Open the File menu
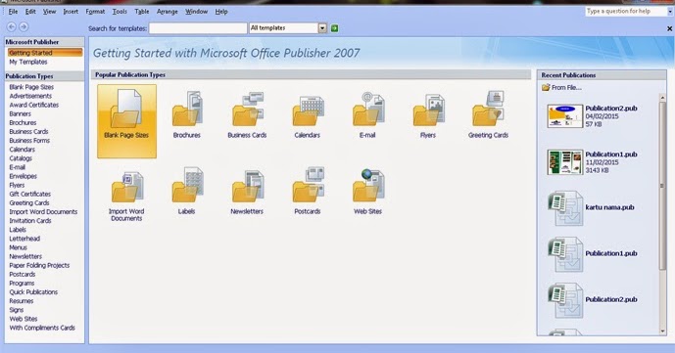Screen dimensions: 675x353 coord(14,12)
